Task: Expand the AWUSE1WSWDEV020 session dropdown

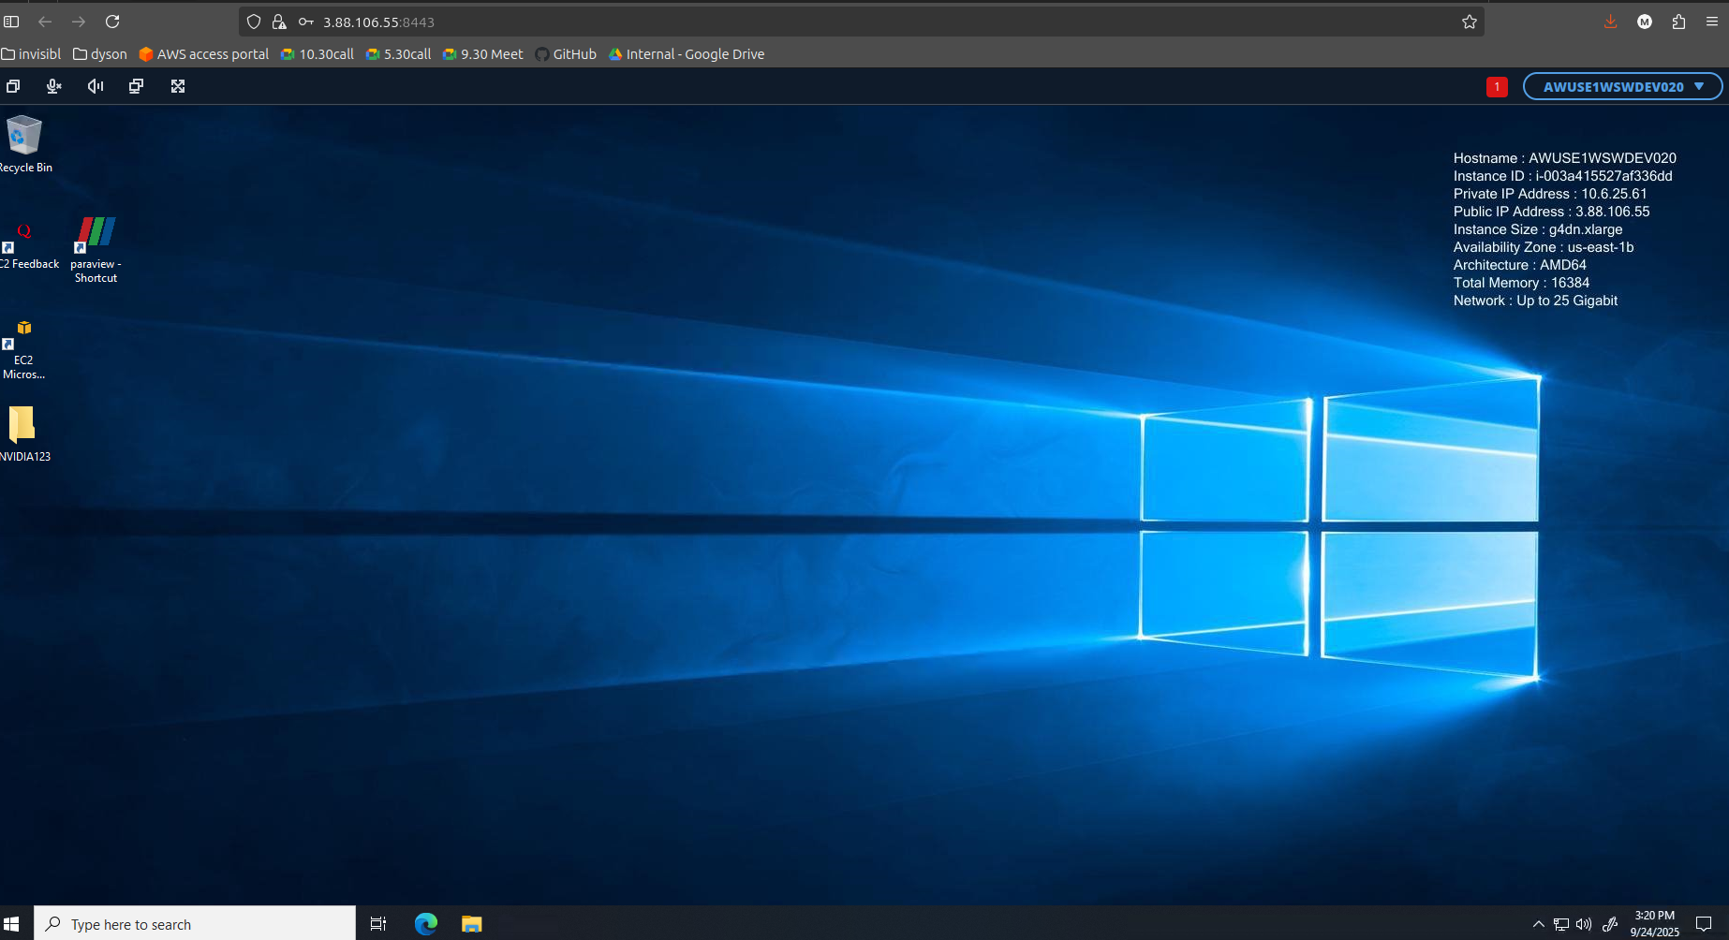Action: pos(1622,86)
